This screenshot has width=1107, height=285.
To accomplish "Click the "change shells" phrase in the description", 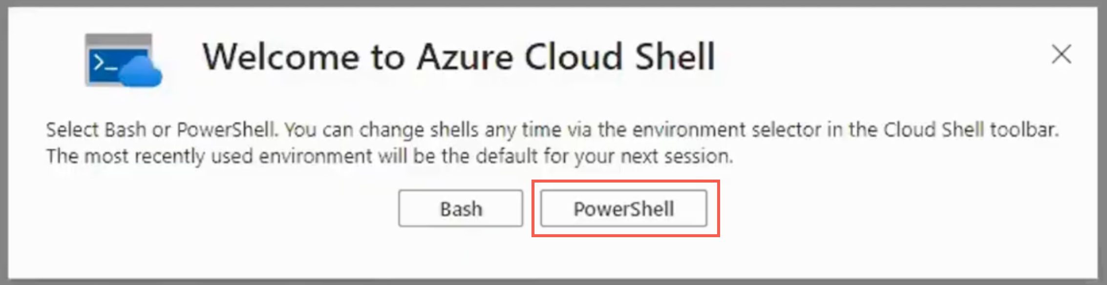I will pyautogui.click(x=419, y=130).
